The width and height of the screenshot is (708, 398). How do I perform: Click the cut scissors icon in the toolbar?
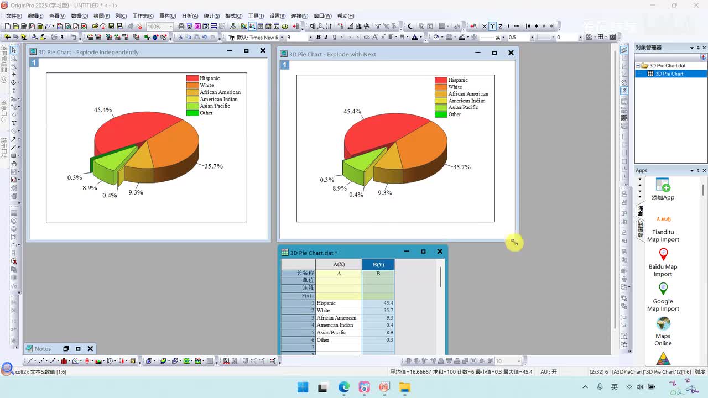coord(180,37)
